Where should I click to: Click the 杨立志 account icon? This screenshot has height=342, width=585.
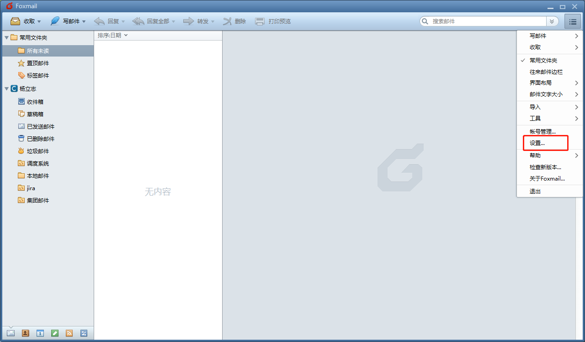(14, 88)
